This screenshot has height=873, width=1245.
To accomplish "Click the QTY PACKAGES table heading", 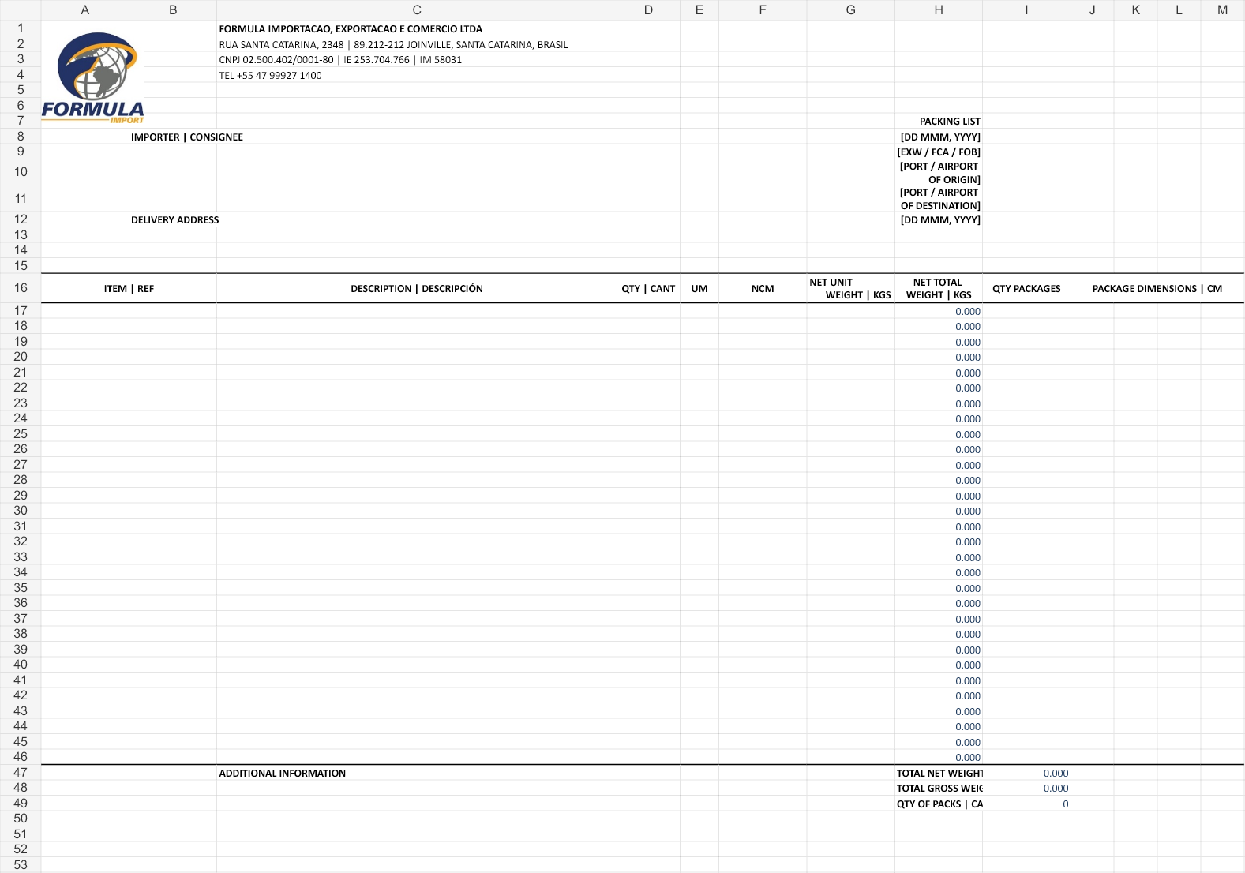I will (1026, 289).
